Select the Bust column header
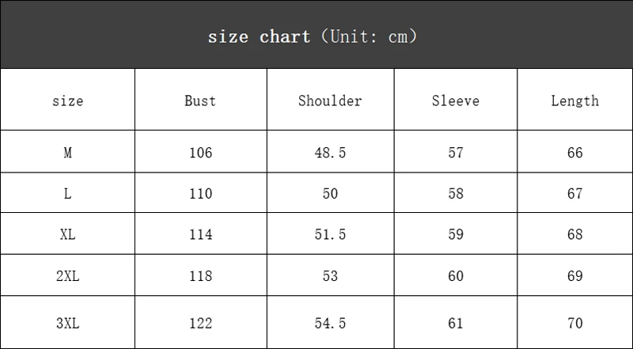 tap(201, 100)
